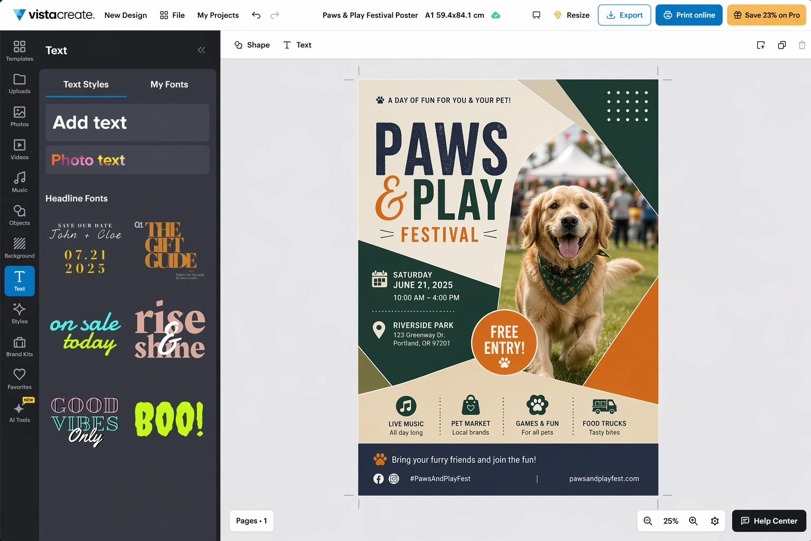This screenshot has width=811, height=541.
Task: Duplicate page with the copy icon
Action: pyautogui.click(x=781, y=45)
